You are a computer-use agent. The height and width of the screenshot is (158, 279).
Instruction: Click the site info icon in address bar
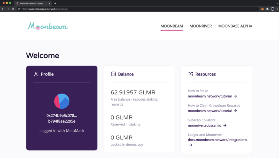[19, 9]
